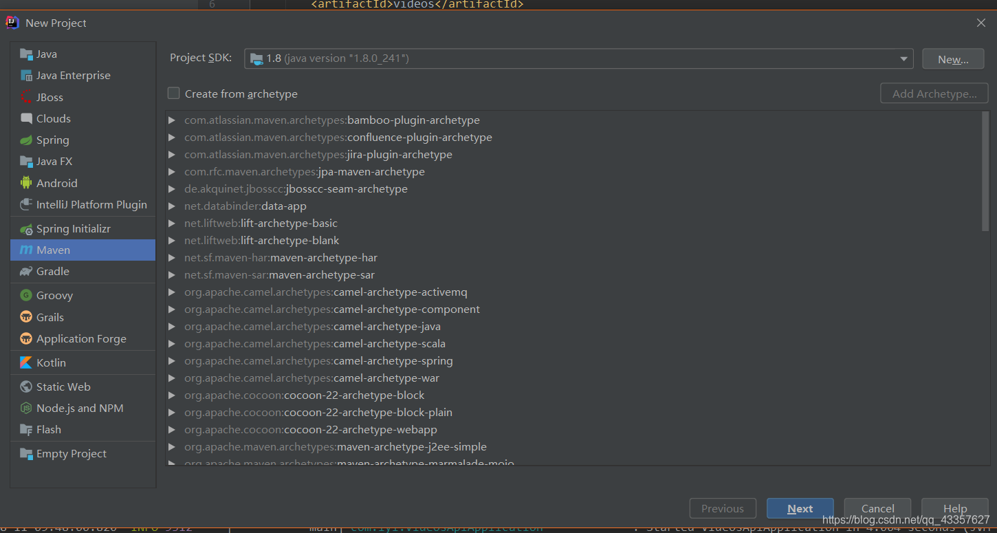This screenshot has height=533, width=997.
Task: Close the New Project dialog
Action: click(981, 23)
